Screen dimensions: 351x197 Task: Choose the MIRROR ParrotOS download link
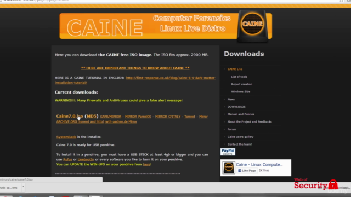tap(138, 117)
